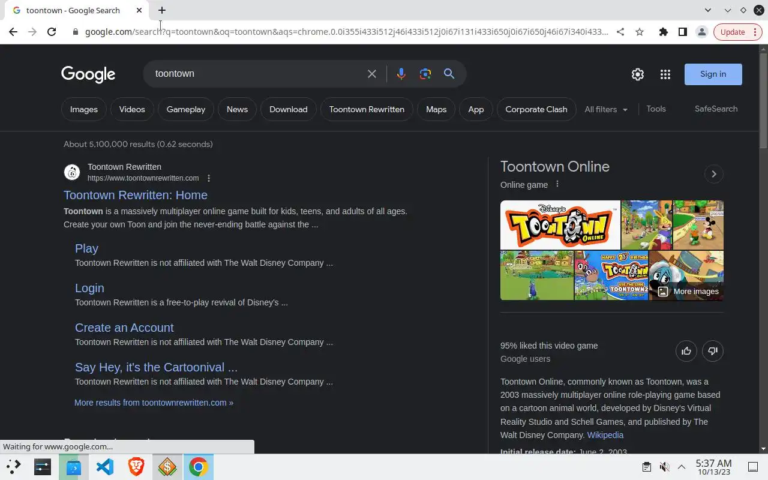The image size is (768, 480).
Task: Filter results by Images
Action: pos(84,109)
